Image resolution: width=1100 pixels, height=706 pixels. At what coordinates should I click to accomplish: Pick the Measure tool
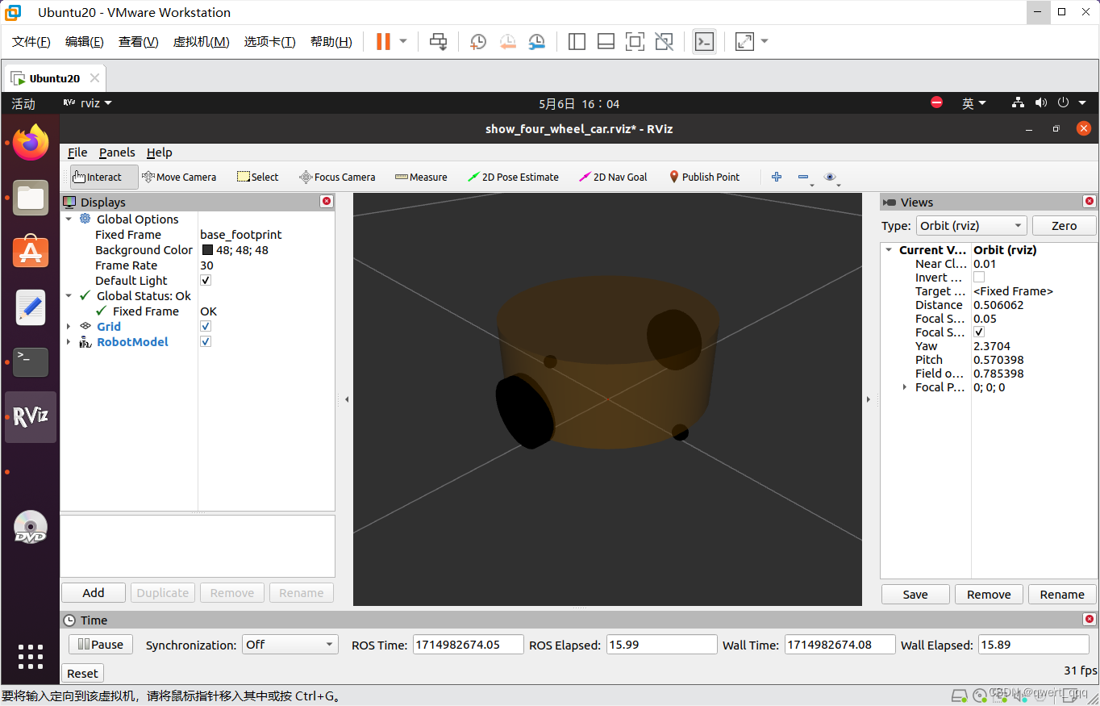[x=420, y=177]
